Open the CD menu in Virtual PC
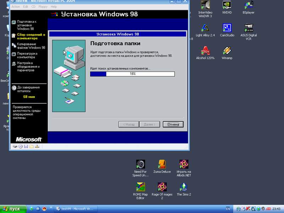The image size is (284, 213). [34, 7]
